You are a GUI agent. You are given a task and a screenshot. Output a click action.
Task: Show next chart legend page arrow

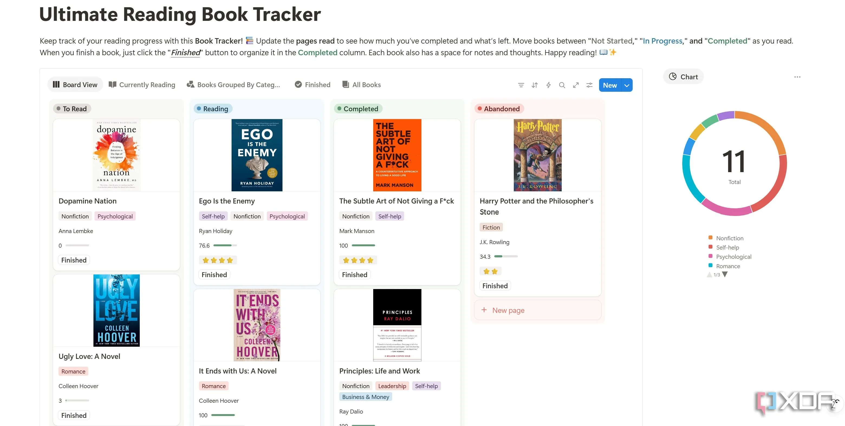click(725, 275)
